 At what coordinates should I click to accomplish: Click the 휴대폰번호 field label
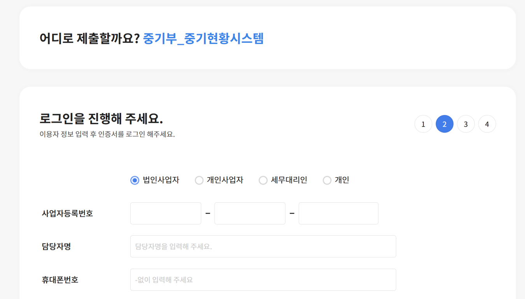click(x=60, y=280)
